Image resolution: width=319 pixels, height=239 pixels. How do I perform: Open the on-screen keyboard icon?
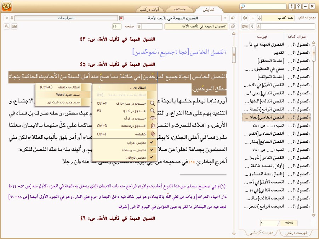click(245, 27)
